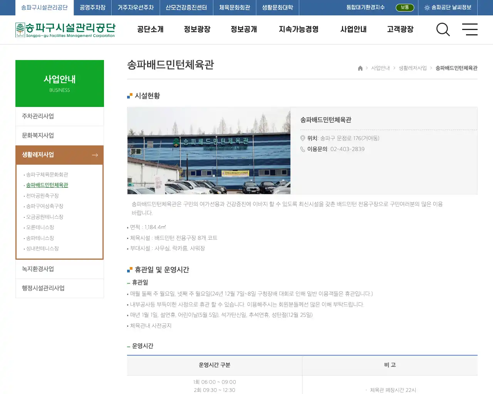The width and height of the screenshot is (493, 394).
Task: Select 천마공원축구장 in the sidebar
Action: point(43,195)
